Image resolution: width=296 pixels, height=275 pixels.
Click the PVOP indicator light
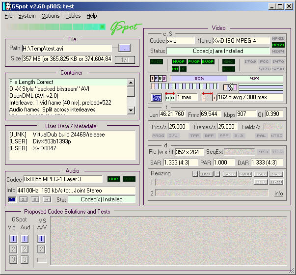click(x=194, y=61)
